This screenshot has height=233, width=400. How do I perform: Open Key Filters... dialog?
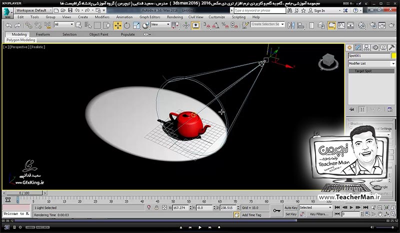pyautogui.click(x=319, y=214)
